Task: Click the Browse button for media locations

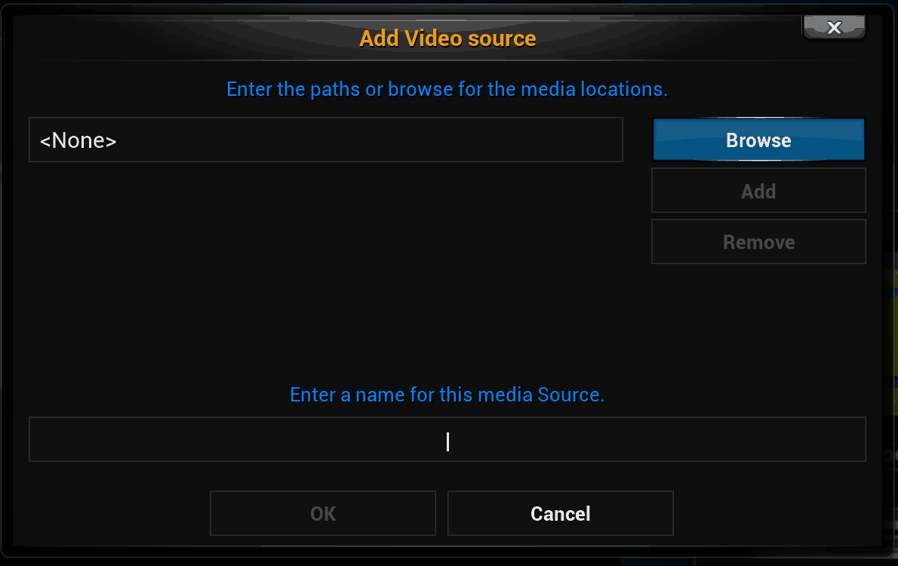Action: point(758,140)
